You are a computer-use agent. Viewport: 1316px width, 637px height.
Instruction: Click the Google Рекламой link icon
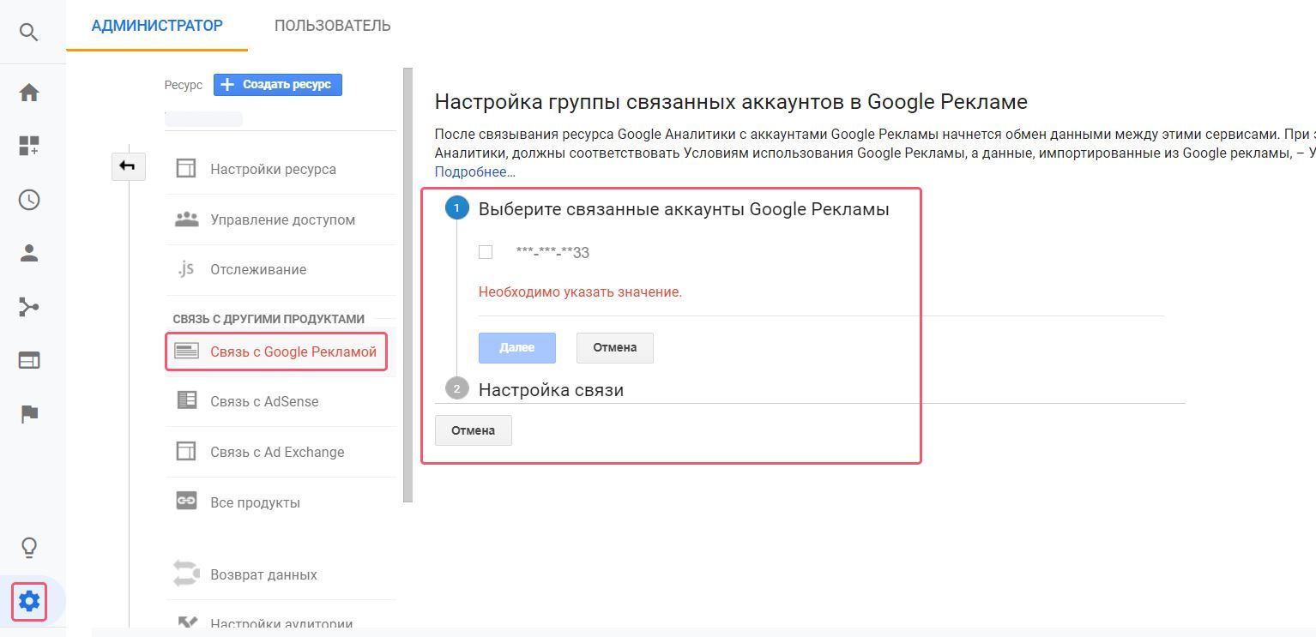click(x=186, y=352)
